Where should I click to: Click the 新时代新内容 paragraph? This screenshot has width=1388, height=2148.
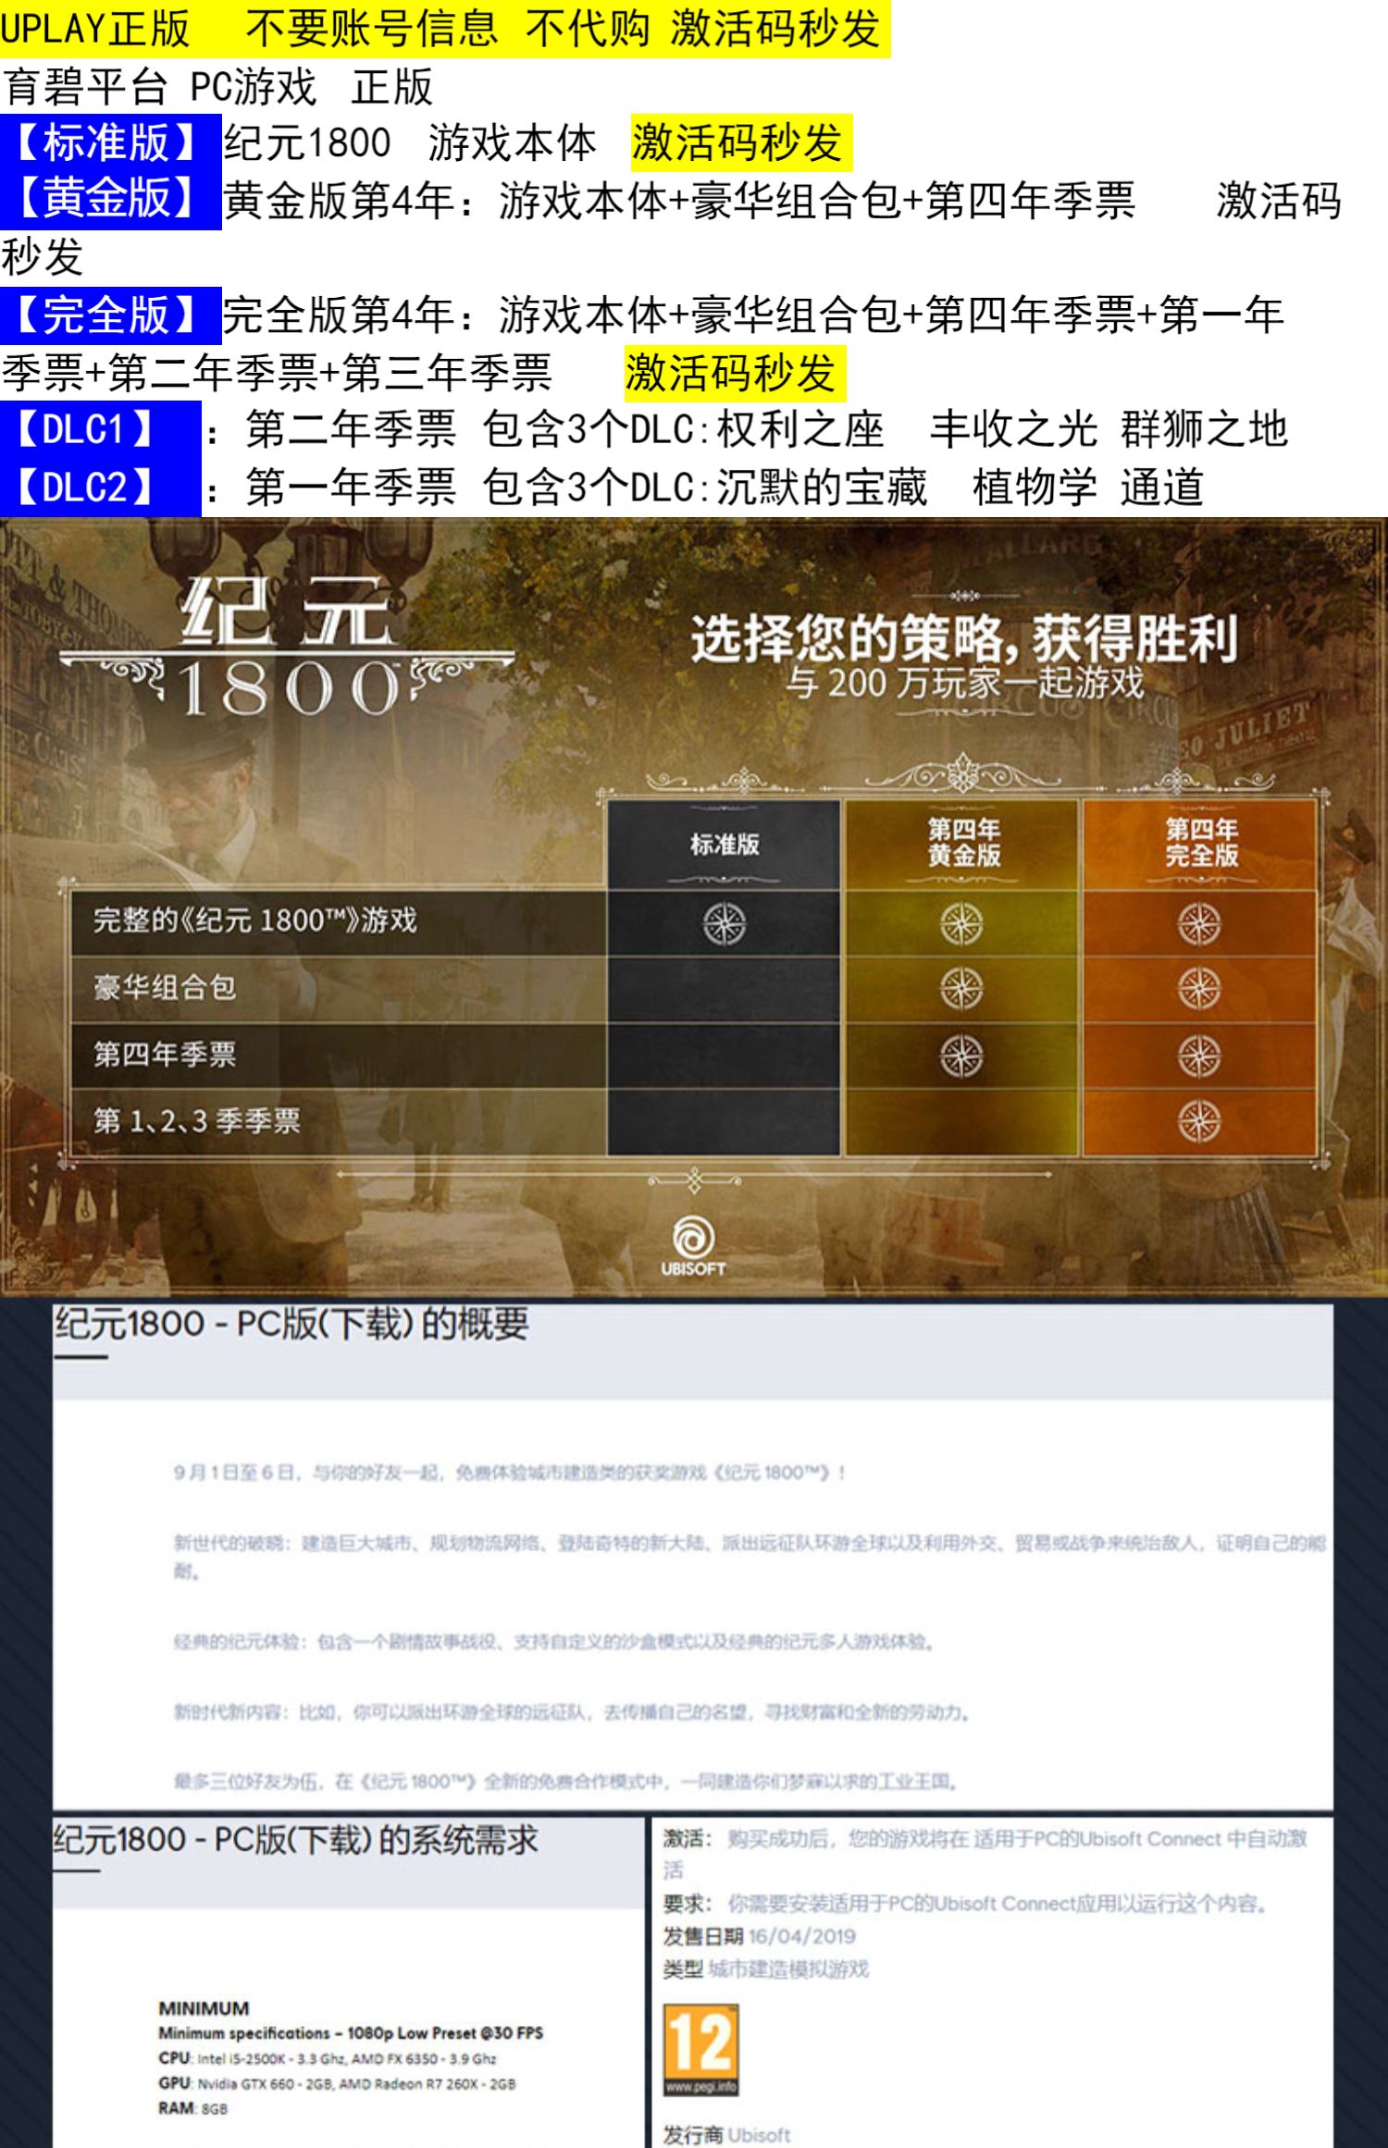pyautogui.click(x=571, y=1712)
